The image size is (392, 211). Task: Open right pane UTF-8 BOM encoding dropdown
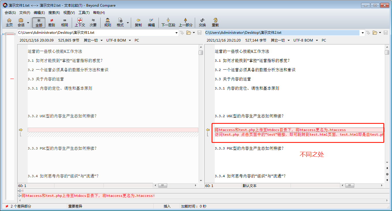pos(306,40)
